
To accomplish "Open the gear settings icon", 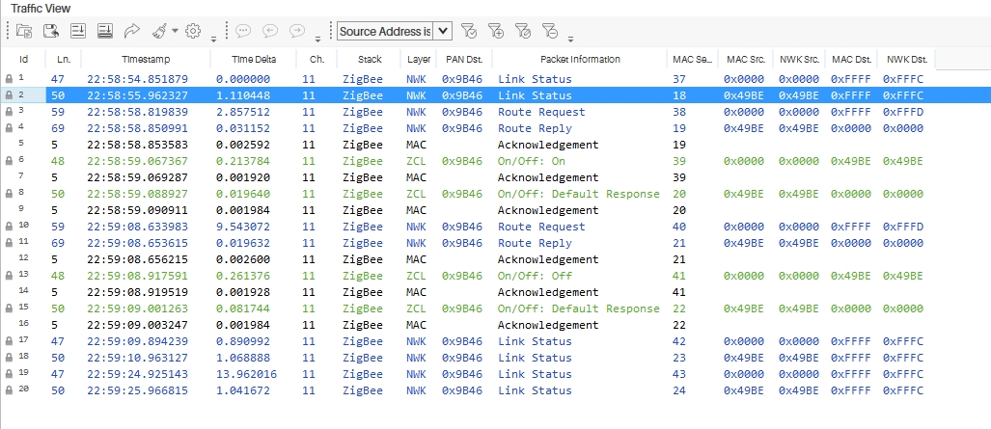I will pyautogui.click(x=193, y=30).
